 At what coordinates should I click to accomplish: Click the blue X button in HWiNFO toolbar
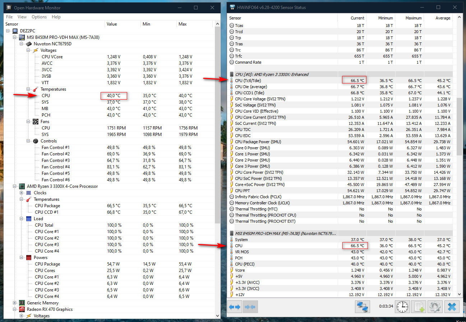pyautogui.click(x=452, y=307)
